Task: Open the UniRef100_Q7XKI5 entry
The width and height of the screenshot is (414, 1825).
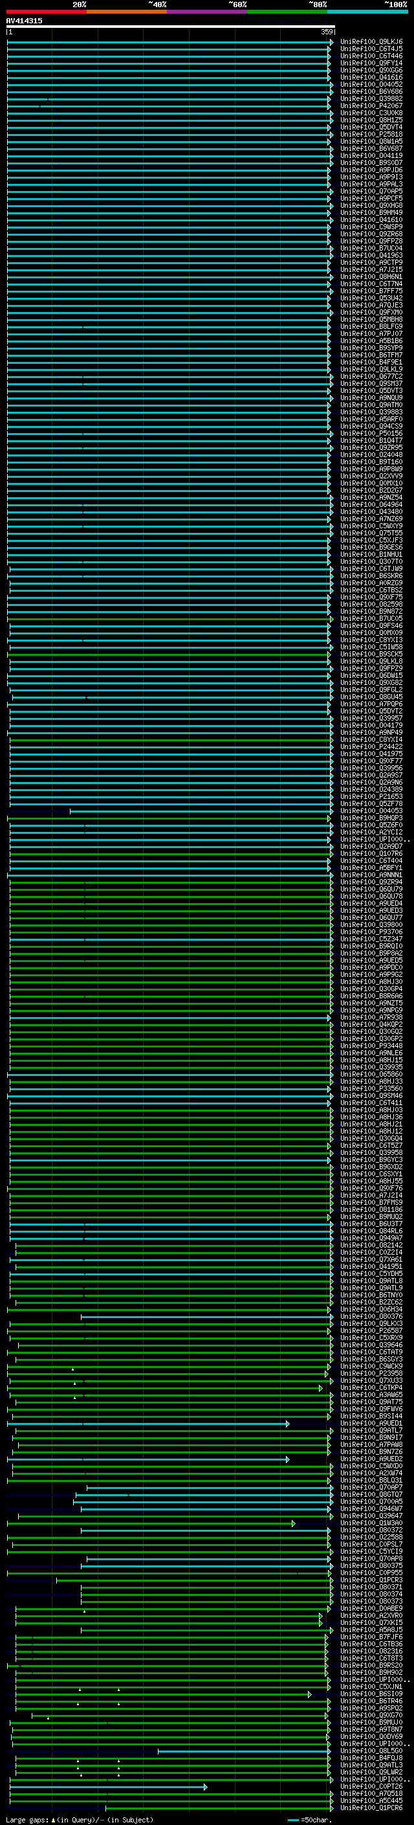Action: [371, 1622]
